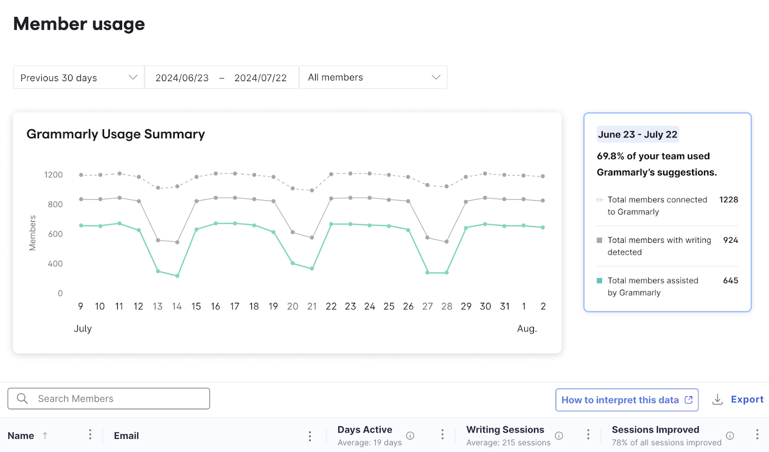Click the Average: 215 sessions text
Viewport: 769px width, 452px height.
click(x=509, y=442)
